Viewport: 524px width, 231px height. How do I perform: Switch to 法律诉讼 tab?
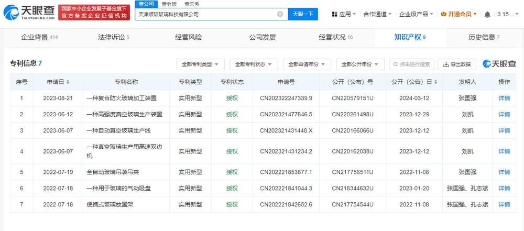113,37
